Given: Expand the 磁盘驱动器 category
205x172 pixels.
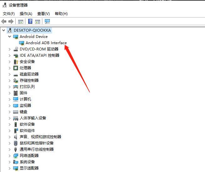Looking at the screenshot, I should point(9,74).
